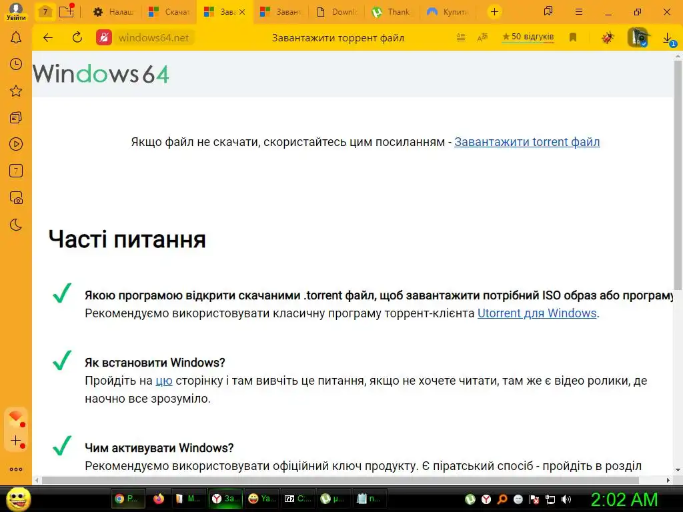Open Firefox from the taskbar
Screen dimensions: 683x512
click(159, 499)
